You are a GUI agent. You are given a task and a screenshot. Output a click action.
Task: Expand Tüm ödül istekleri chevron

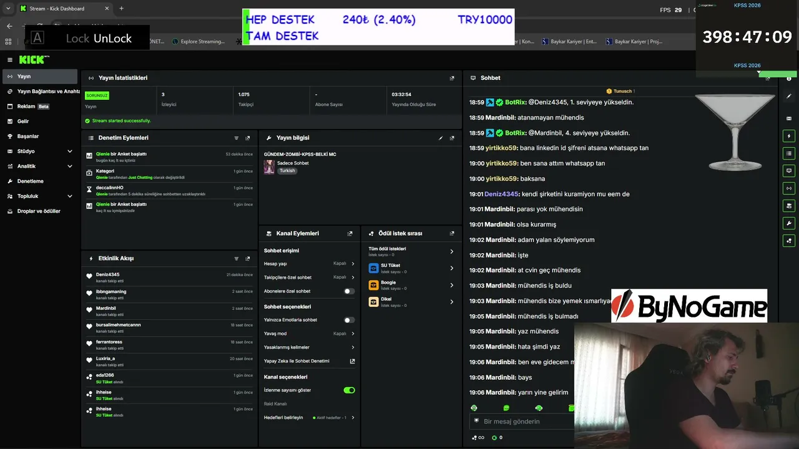452,251
